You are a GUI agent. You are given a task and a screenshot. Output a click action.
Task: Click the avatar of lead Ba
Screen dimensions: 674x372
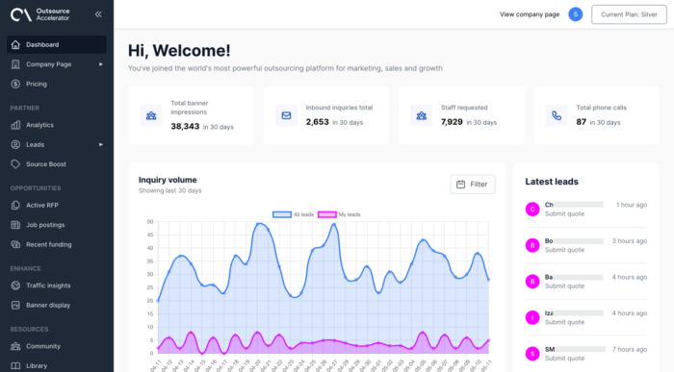point(532,282)
